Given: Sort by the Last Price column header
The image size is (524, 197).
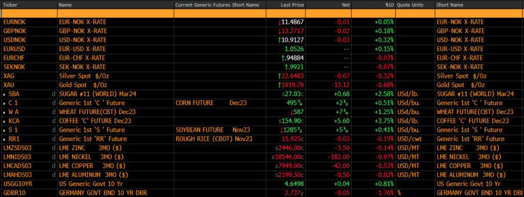Looking at the screenshot, I should (x=292, y=5).
